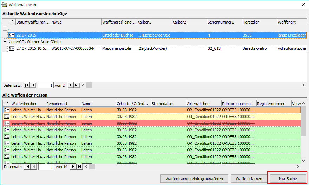Click the Aktenzeichen column header
309x185 pixels.
click(203, 104)
